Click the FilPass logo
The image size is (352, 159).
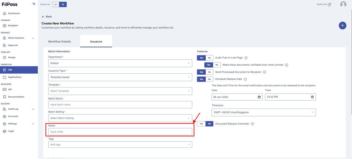click(x=9, y=4)
